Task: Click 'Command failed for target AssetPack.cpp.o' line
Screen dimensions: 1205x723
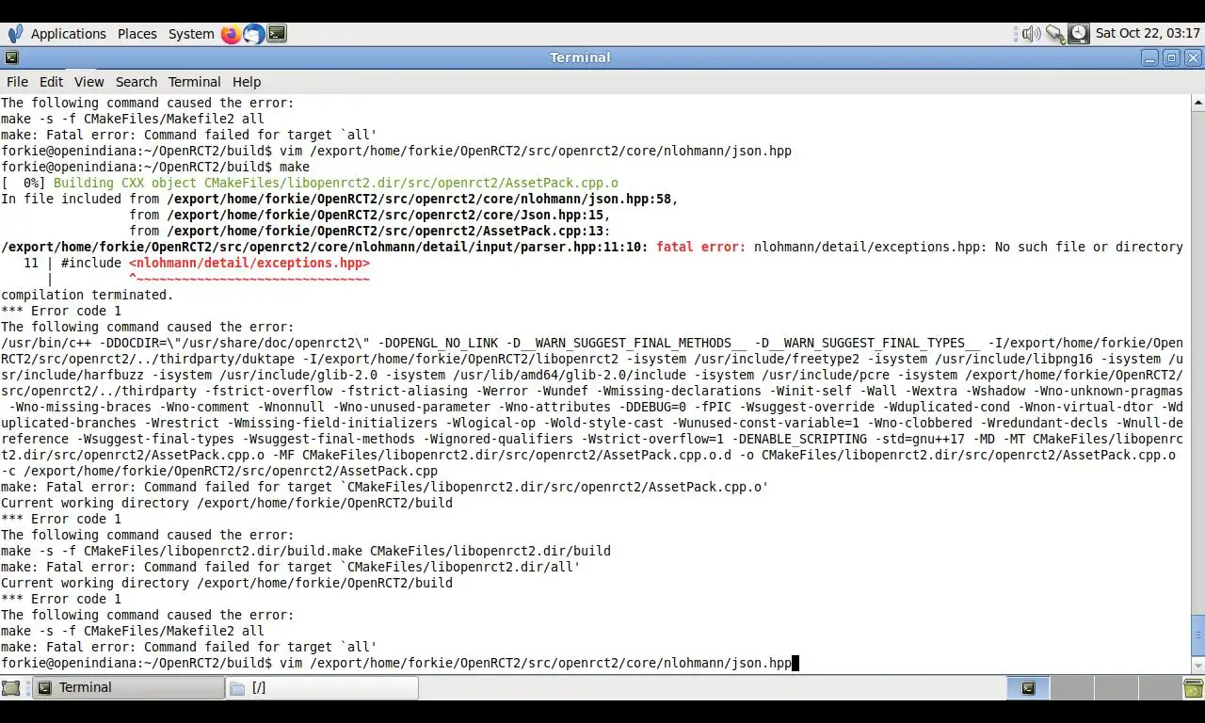Action: [385, 487]
